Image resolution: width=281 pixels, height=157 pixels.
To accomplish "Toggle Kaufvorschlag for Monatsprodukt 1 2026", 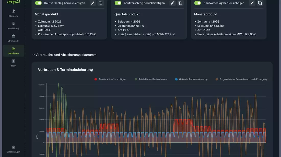I will pos(198,3).
